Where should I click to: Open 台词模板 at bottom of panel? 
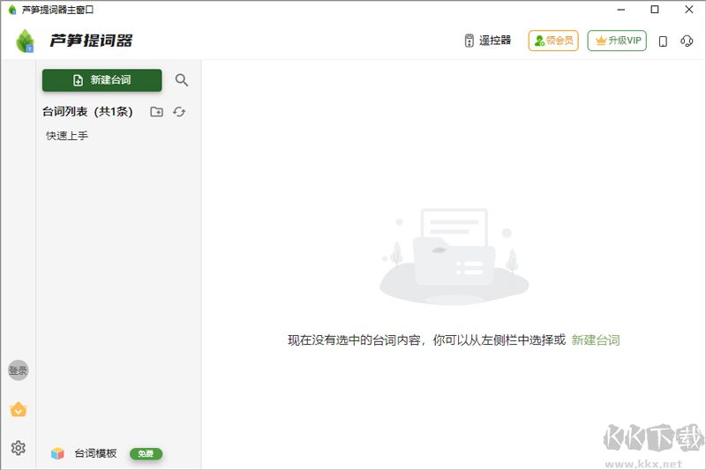[95, 453]
